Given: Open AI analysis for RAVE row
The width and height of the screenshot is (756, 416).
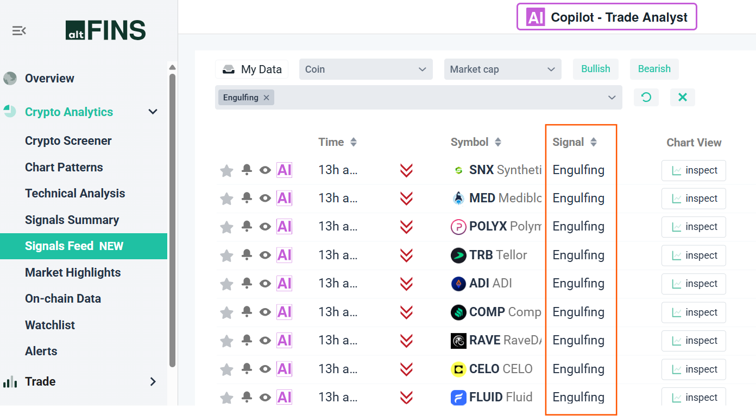Looking at the screenshot, I should (285, 340).
